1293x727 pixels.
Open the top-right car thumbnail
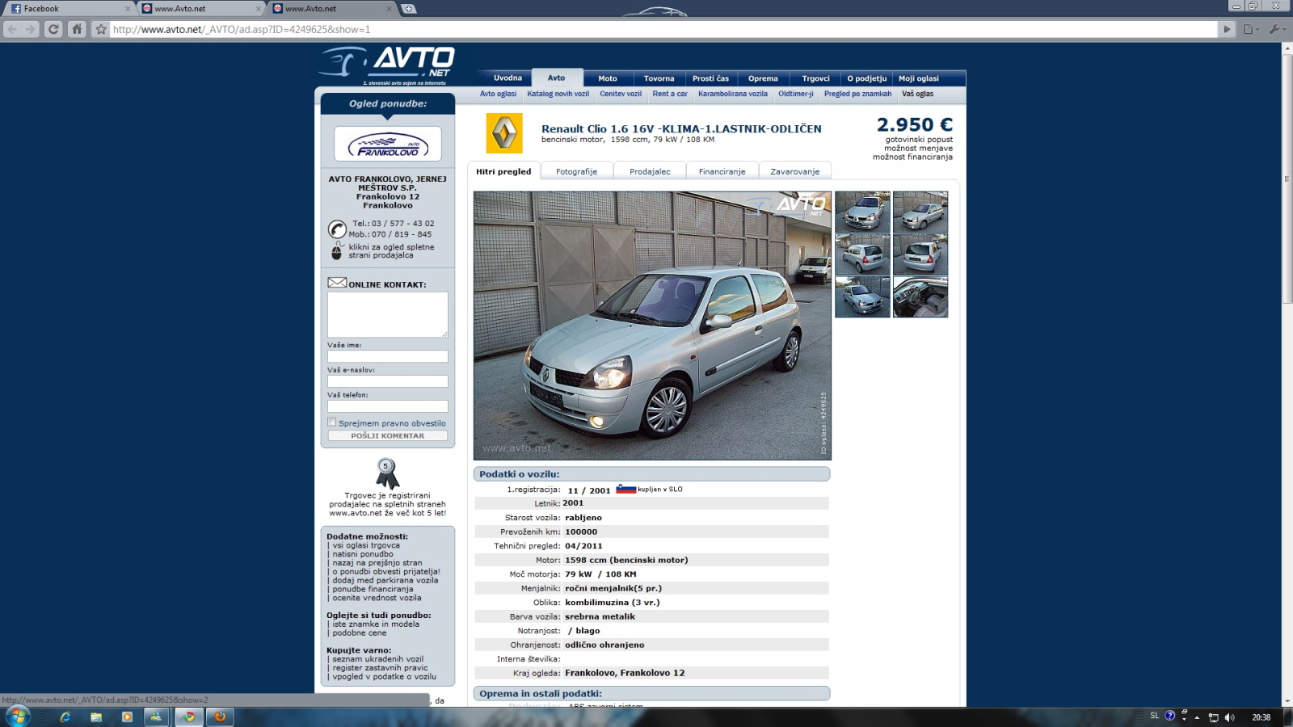[x=920, y=212]
